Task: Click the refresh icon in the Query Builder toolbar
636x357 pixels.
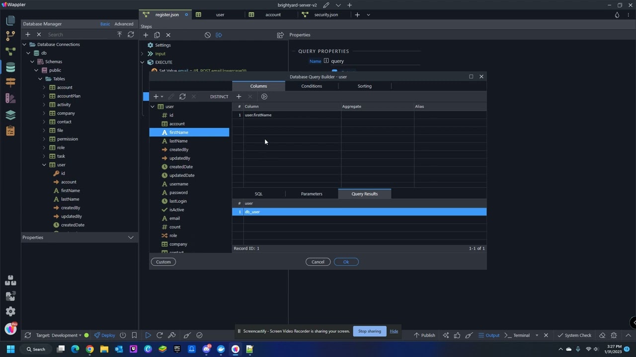Action: pos(182,97)
